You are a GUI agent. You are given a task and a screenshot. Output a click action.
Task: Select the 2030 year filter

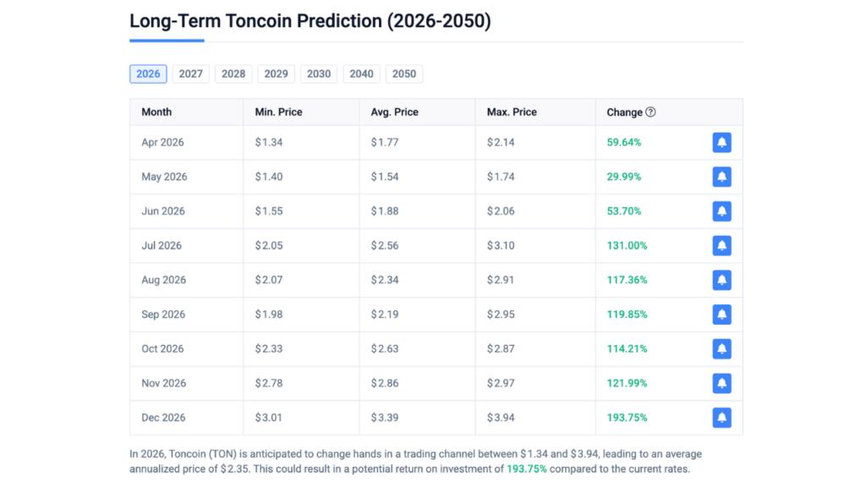click(x=319, y=74)
